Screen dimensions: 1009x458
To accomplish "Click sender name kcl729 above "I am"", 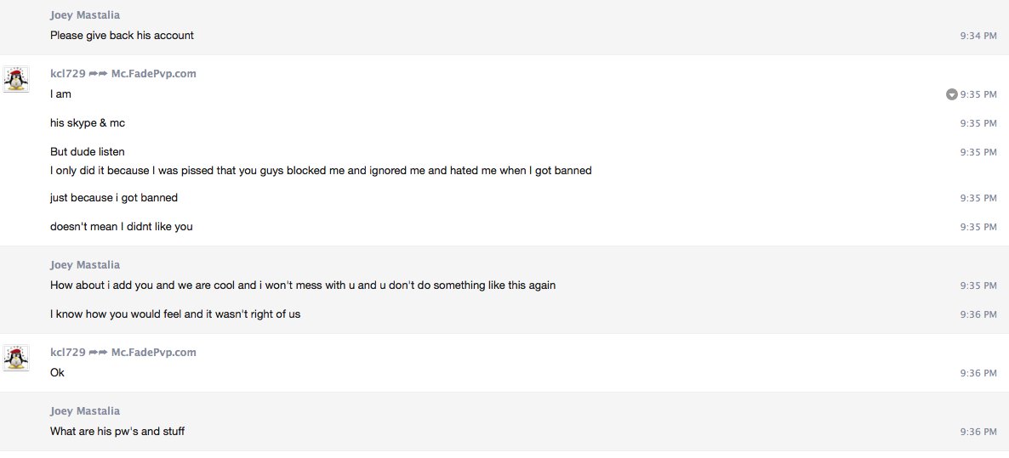I will coord(68,74).
